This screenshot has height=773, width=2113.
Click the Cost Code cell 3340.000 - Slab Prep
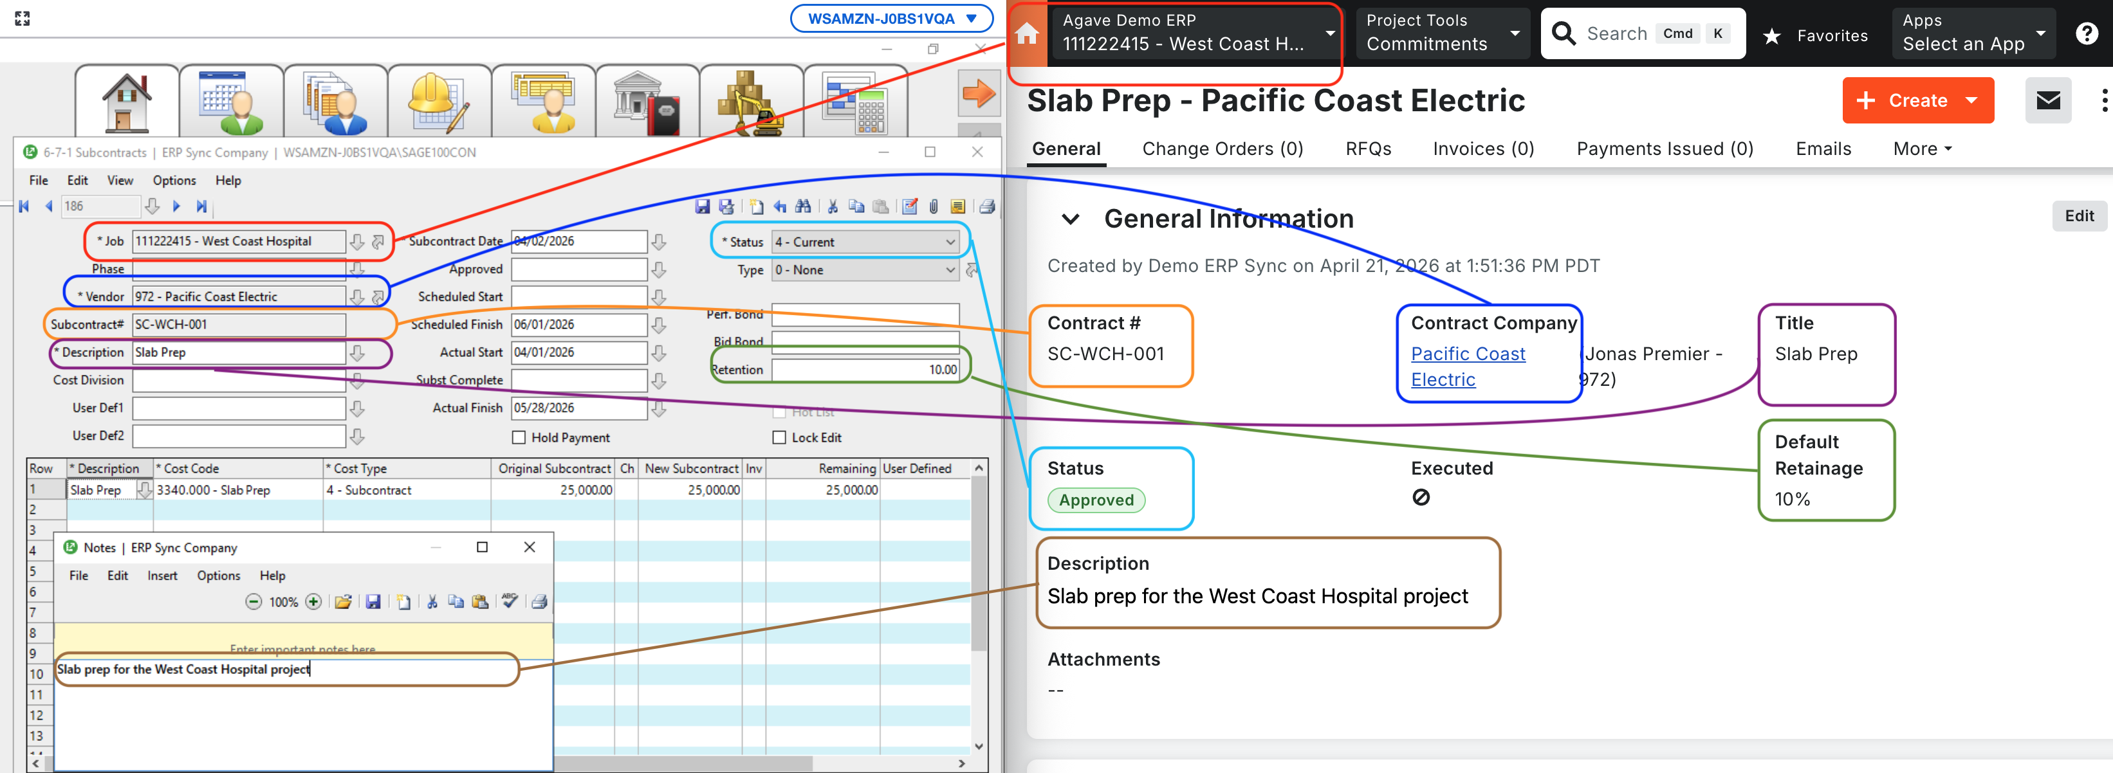(x=238, y=489)
